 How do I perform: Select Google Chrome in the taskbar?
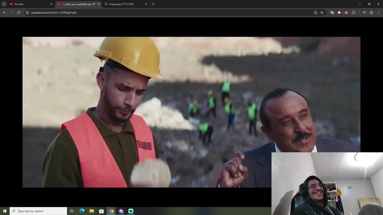click(x=111, y=211)
